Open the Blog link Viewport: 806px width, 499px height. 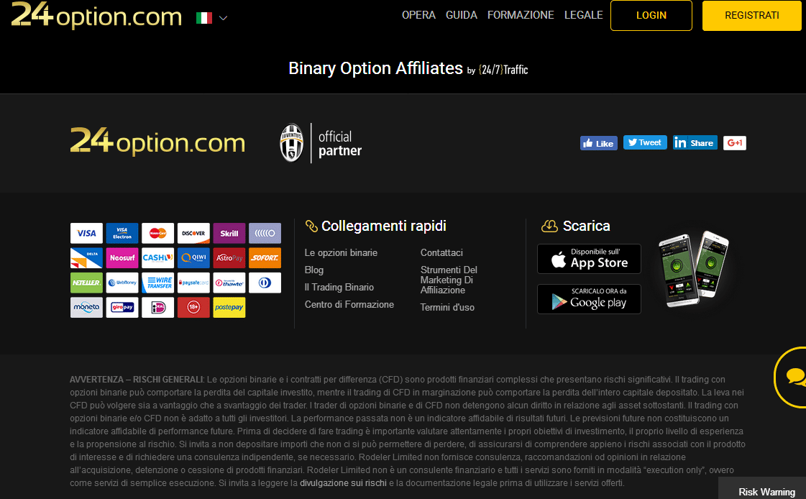314,270
